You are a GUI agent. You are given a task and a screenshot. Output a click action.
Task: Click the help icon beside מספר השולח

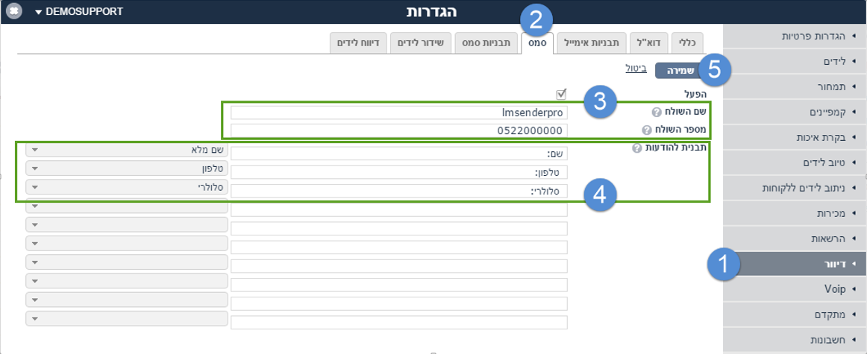[x=646, y=131]
